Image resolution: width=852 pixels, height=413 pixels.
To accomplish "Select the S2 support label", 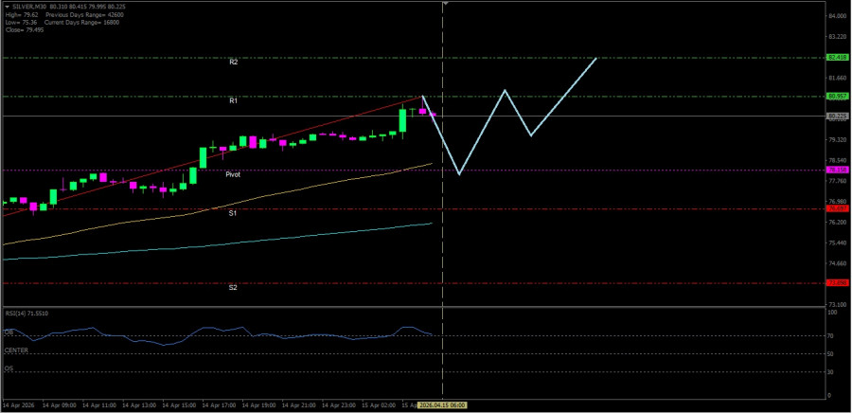I will tap(233, 287).
